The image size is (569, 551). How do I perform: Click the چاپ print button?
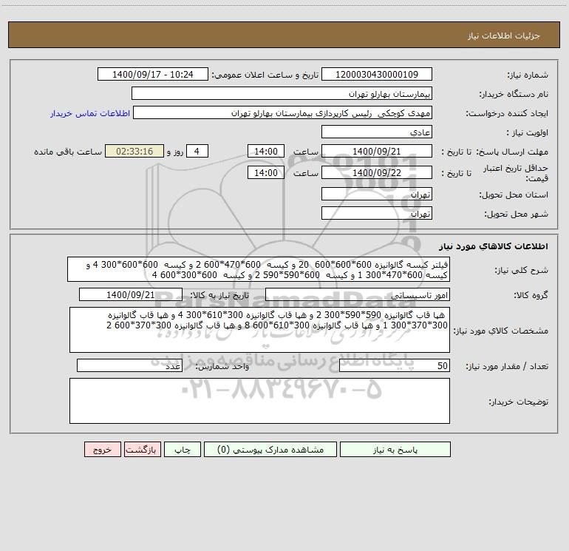[x=183, y=449]
